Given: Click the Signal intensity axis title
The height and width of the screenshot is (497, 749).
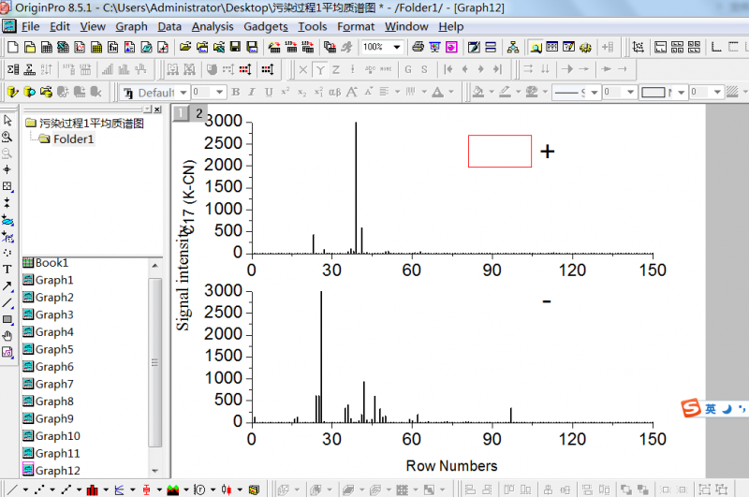Looking at the screenshot, I should (183, 280).
